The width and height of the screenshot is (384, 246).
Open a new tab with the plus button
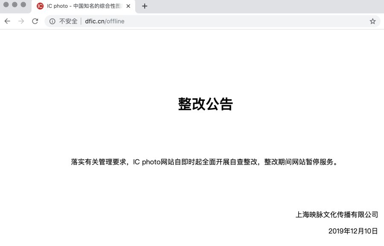[x=145, y=6]
